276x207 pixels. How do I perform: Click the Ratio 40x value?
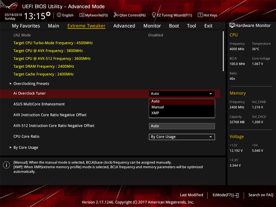(232, 79)
